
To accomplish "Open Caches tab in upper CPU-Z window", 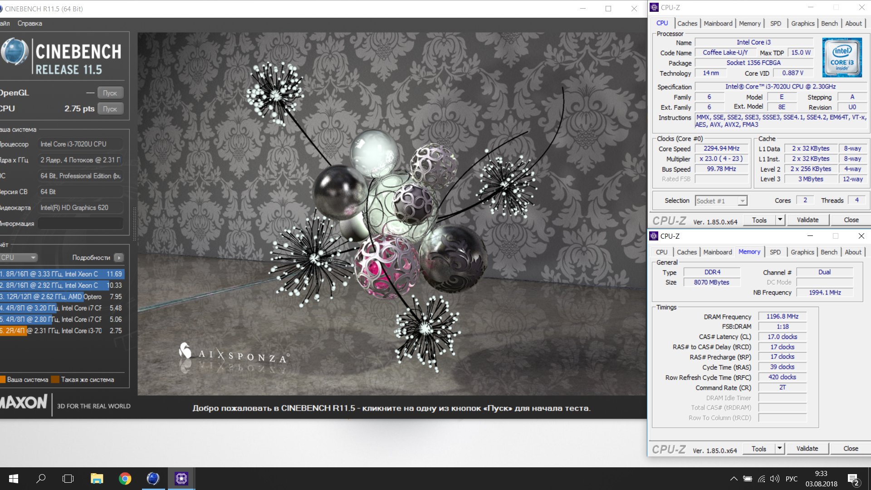I will (687, 24).
